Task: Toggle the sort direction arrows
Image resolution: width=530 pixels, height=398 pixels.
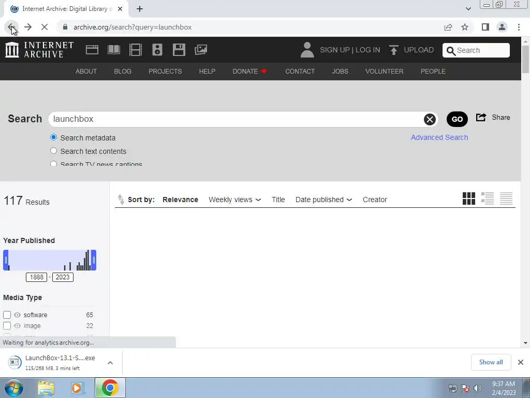Action: pyautogui.click(x=121, y=200)
